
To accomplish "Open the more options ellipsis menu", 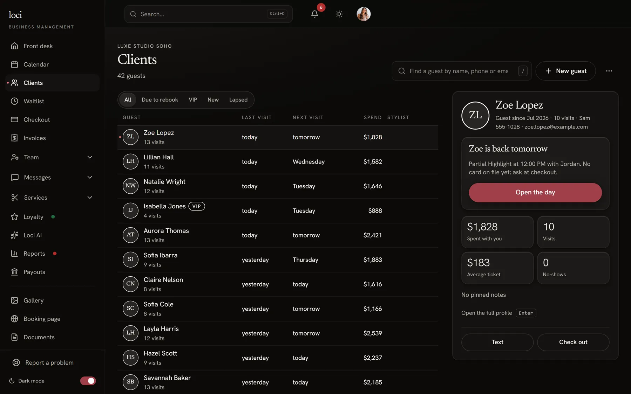I will tap(609, 71).
